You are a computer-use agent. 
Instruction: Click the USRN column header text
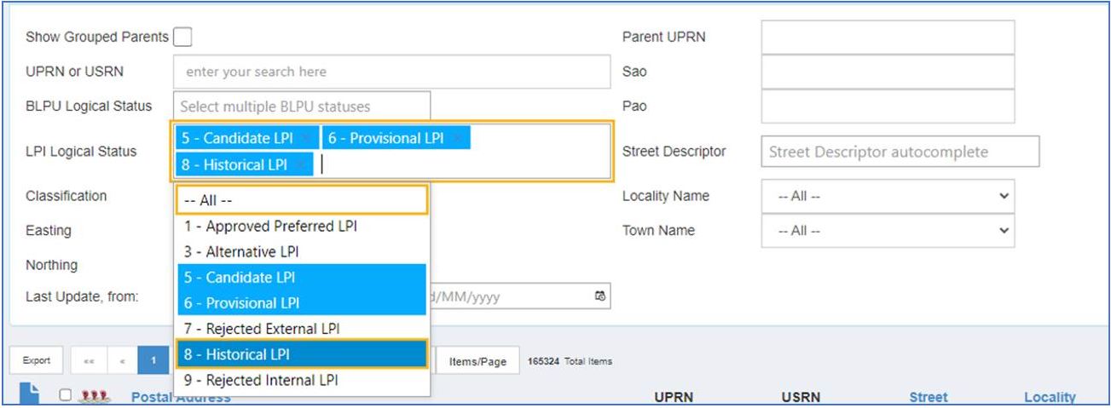click(x=801, y=397)
